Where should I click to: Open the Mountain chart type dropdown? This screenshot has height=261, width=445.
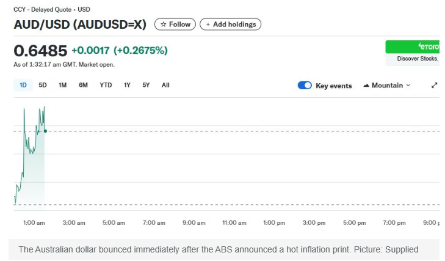387,86
